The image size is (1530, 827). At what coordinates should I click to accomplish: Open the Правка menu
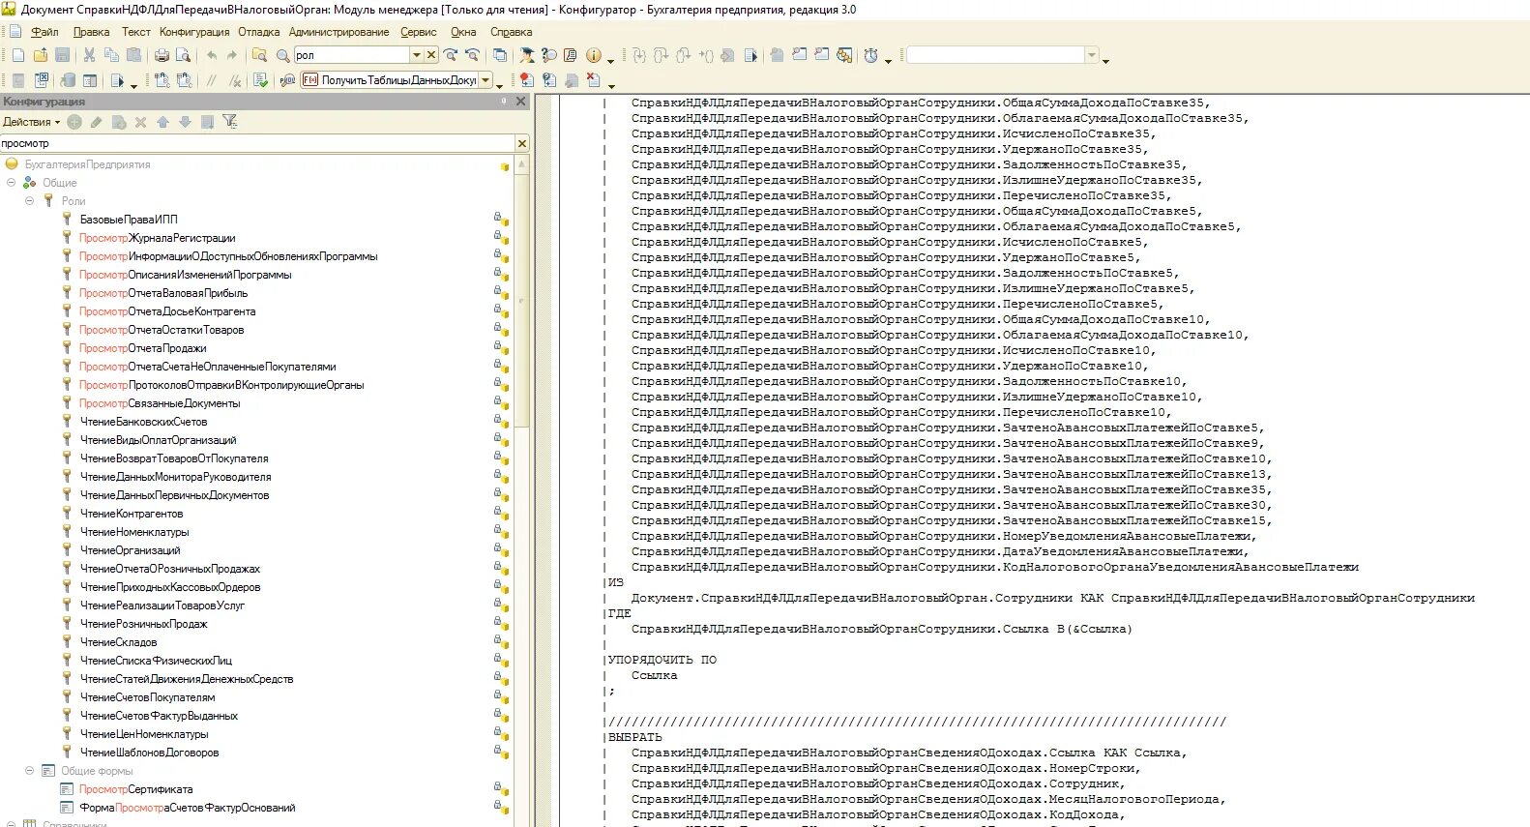click(92, 32)
